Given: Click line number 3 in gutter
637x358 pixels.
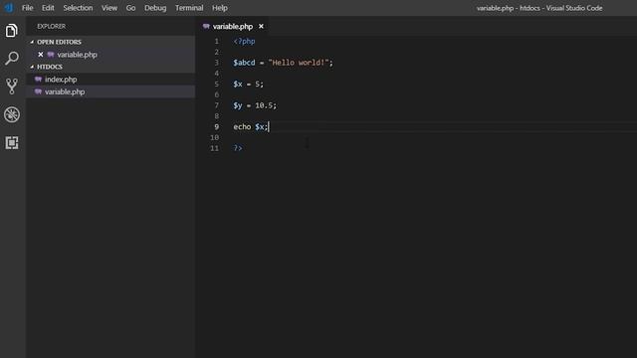Looking at the screenshot, I should (217, 63).
